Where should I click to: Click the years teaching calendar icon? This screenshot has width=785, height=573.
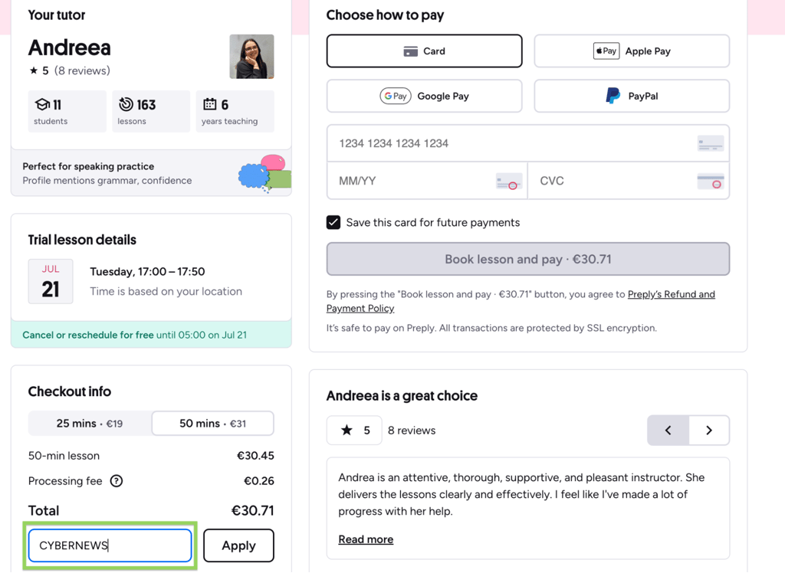[x=210, y=104]
